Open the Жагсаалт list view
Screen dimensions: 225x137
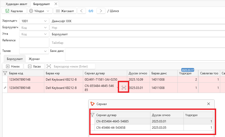[x=65, y=11]
